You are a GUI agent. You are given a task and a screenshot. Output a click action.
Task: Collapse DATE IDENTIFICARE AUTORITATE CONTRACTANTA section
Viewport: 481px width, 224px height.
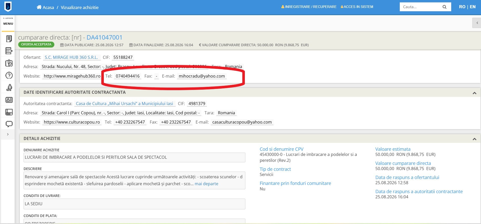474,93
